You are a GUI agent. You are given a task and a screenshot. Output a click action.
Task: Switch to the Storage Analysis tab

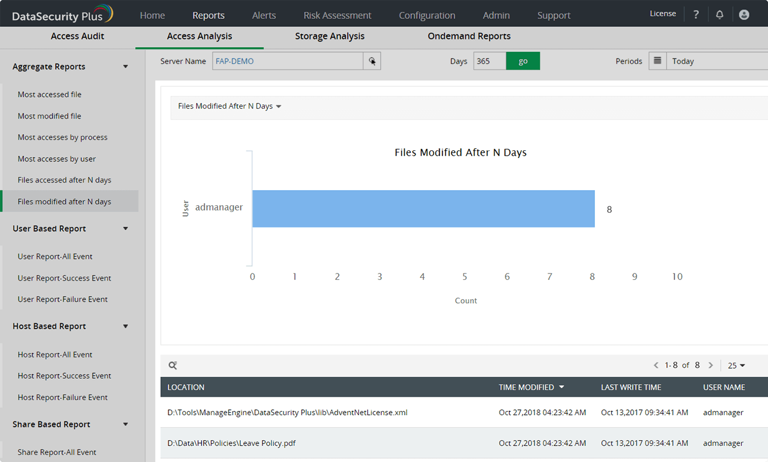pyautogui.click(x=330, y=36)
